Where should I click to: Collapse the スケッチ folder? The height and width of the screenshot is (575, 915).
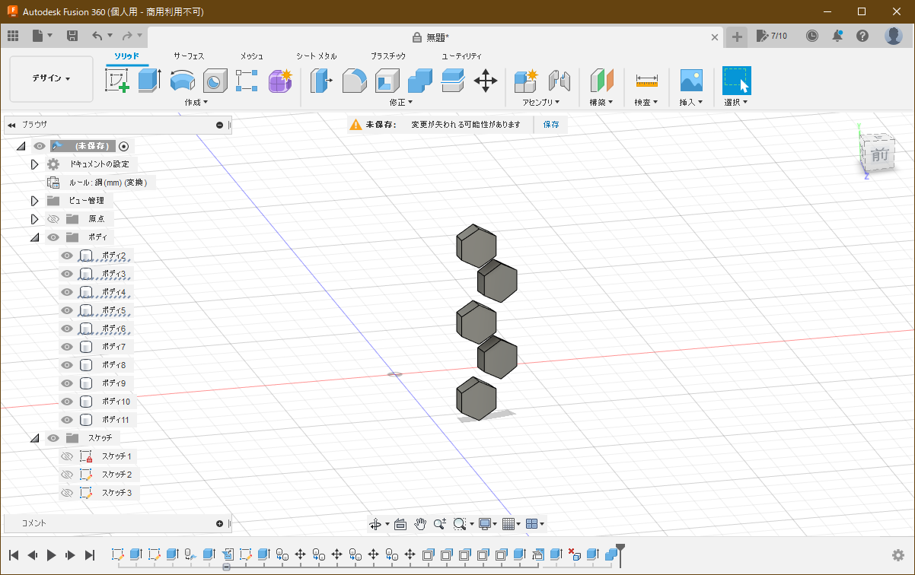(34, 438)
